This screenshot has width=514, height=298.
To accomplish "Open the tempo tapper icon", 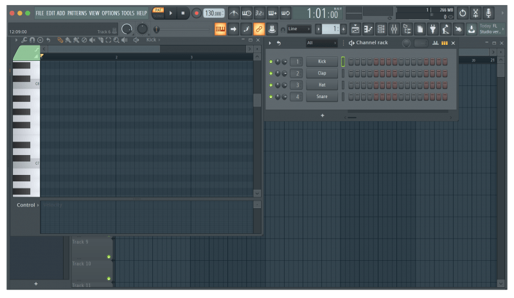I will [445, 29].
